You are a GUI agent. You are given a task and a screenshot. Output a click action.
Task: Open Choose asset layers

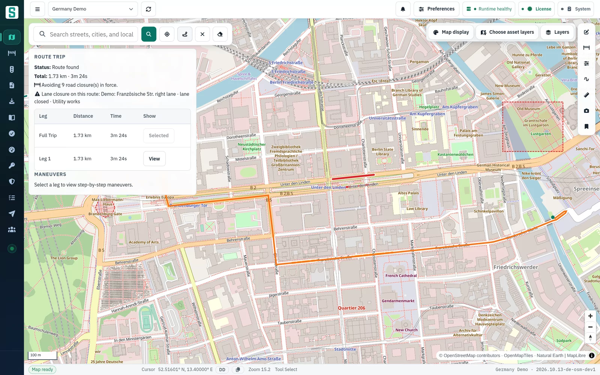click(x=507, y=32)
